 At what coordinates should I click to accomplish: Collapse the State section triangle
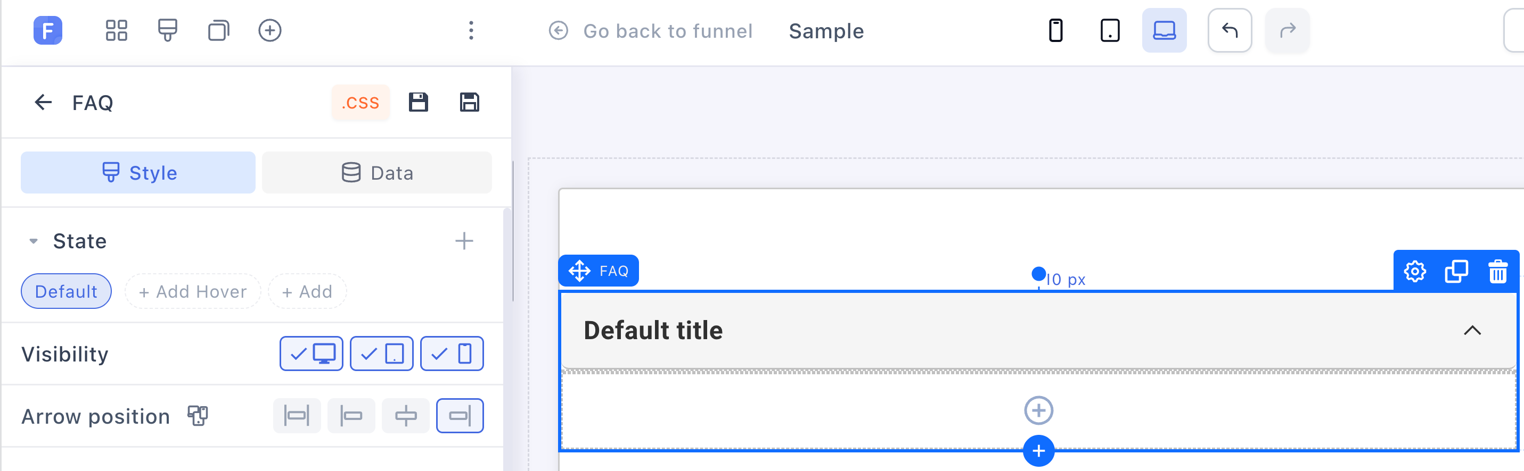(34, 241)
